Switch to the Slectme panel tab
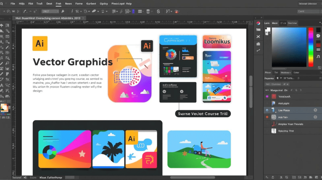 292,23
